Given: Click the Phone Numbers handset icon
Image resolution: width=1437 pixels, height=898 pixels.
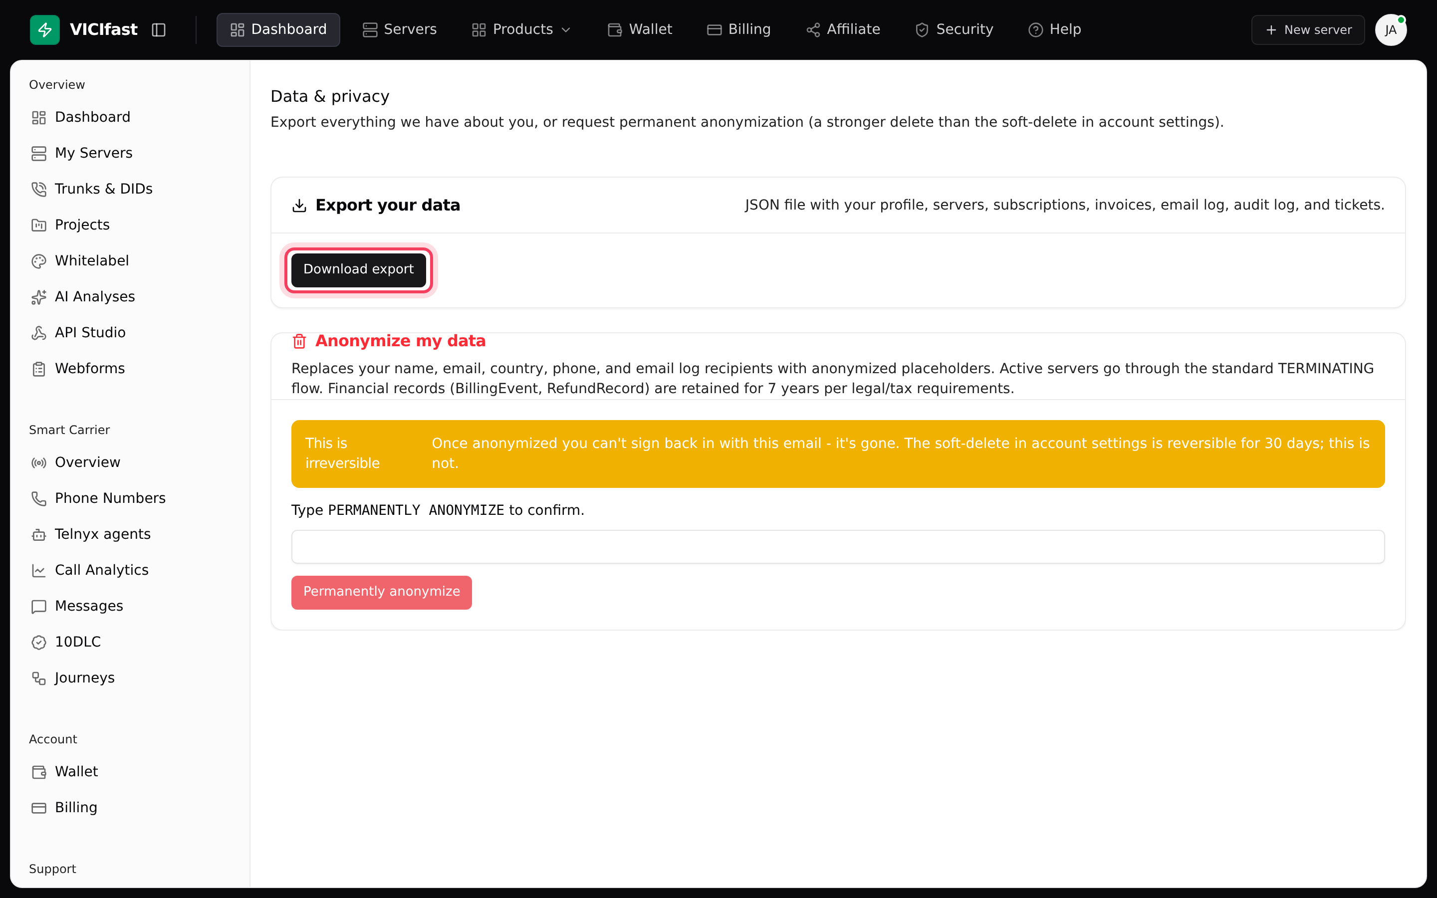Looking at the screenshot, I should pos(38,498).
